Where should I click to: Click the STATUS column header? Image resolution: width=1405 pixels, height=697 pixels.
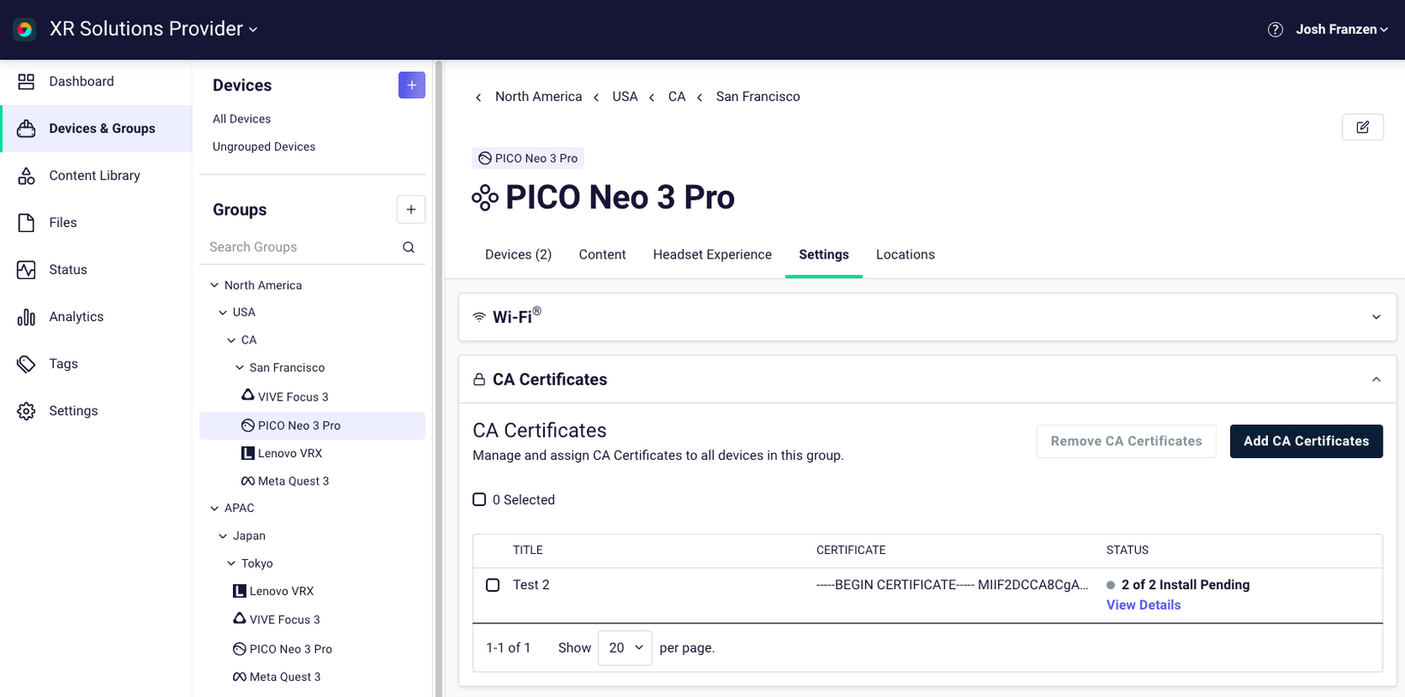1127,550
